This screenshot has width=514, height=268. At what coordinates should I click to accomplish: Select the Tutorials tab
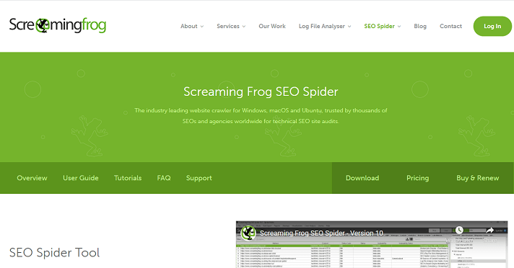click(128, 178)
